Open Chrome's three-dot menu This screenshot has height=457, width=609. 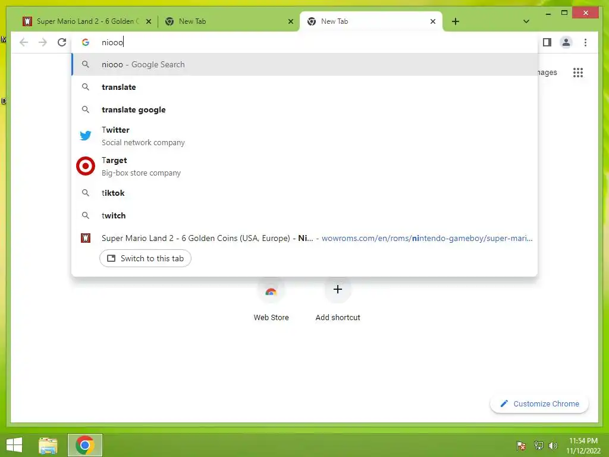[x=585, y=42]
